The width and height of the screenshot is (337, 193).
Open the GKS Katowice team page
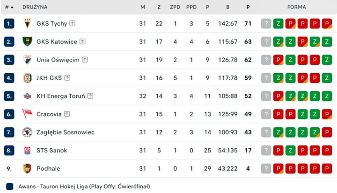point(57,41)
